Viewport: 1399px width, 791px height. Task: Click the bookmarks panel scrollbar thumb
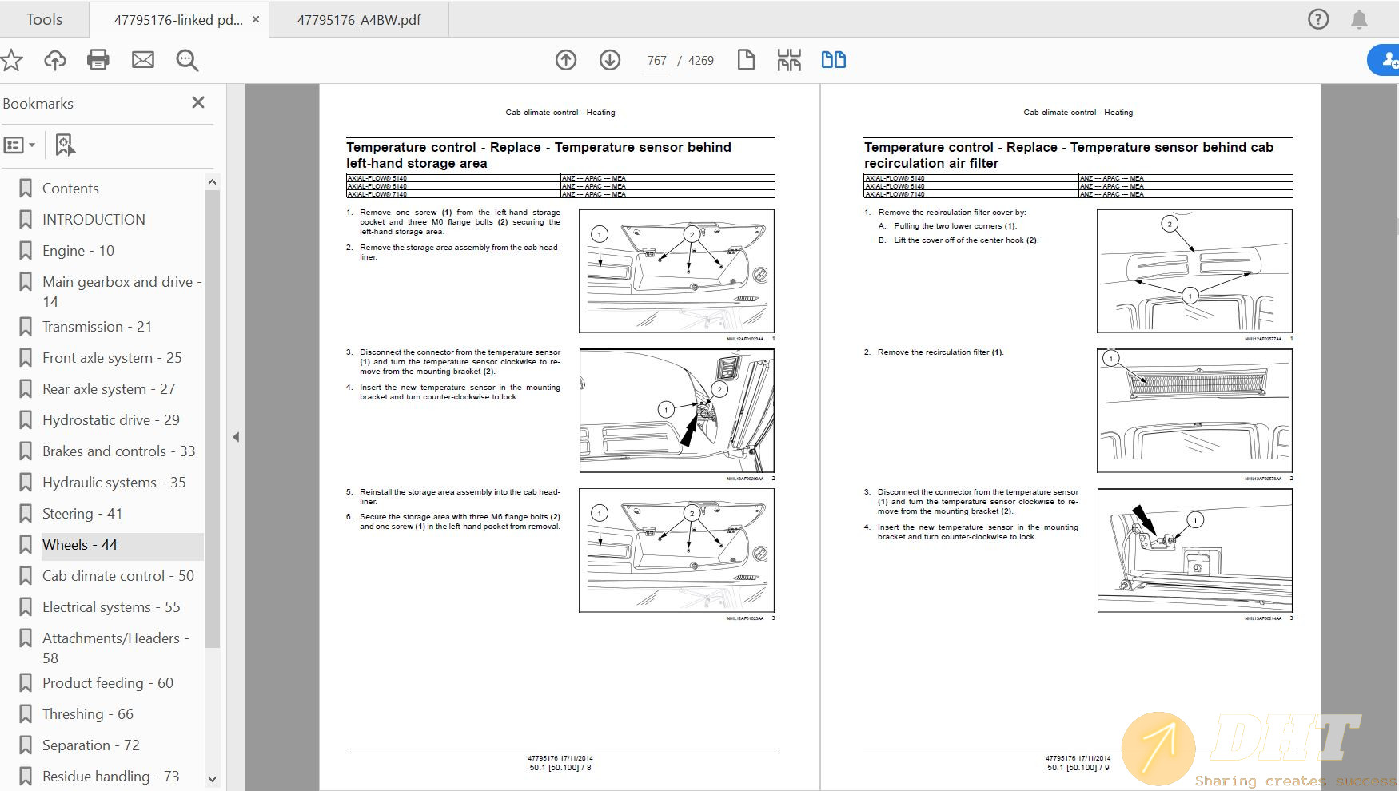(x=212, y=418)
